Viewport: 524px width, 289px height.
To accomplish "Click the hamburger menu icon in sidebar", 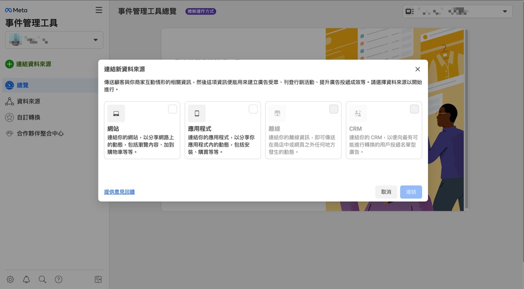I will click(99, 10).
